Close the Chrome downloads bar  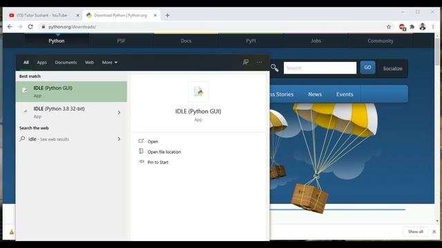click(x=434, y=231)
